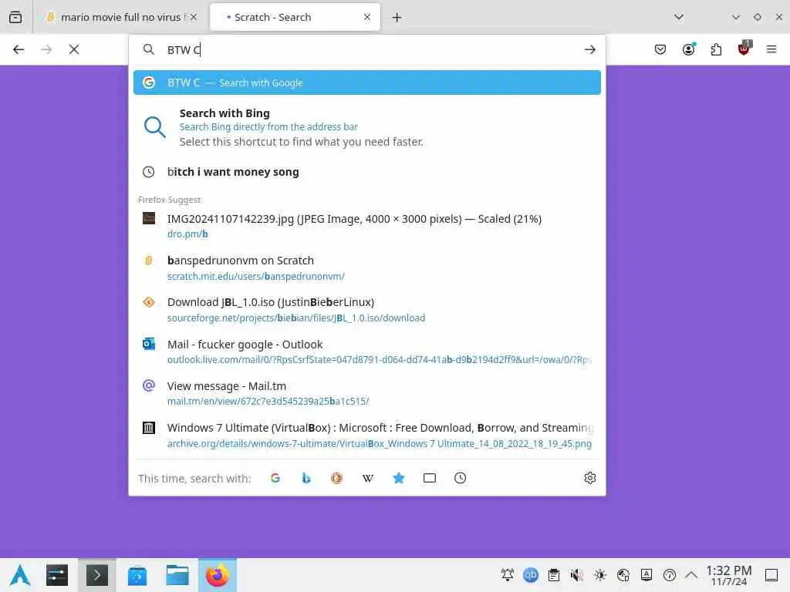Screen dimensions: 790x592
Task: Open the Konsole terminal in taskbar
Action: point(96,575)
